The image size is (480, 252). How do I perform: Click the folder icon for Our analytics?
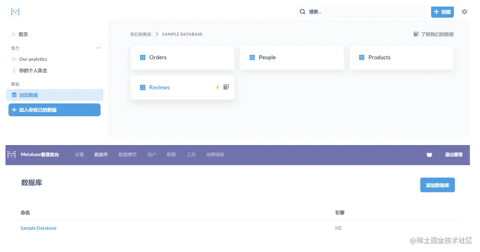tap(14, 59)
